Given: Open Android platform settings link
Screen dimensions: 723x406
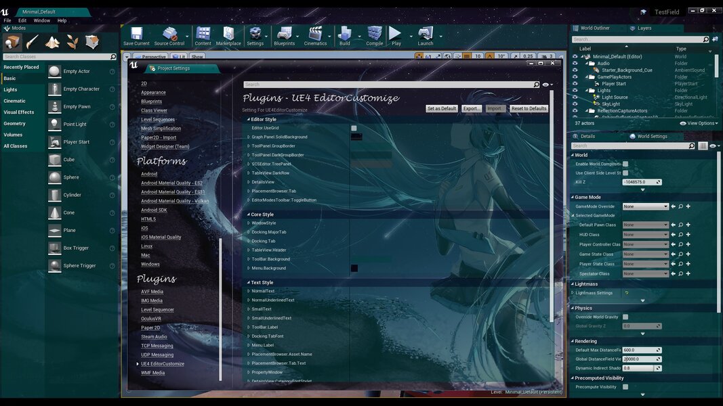Looking at the screenshot, I should (149, 174).
